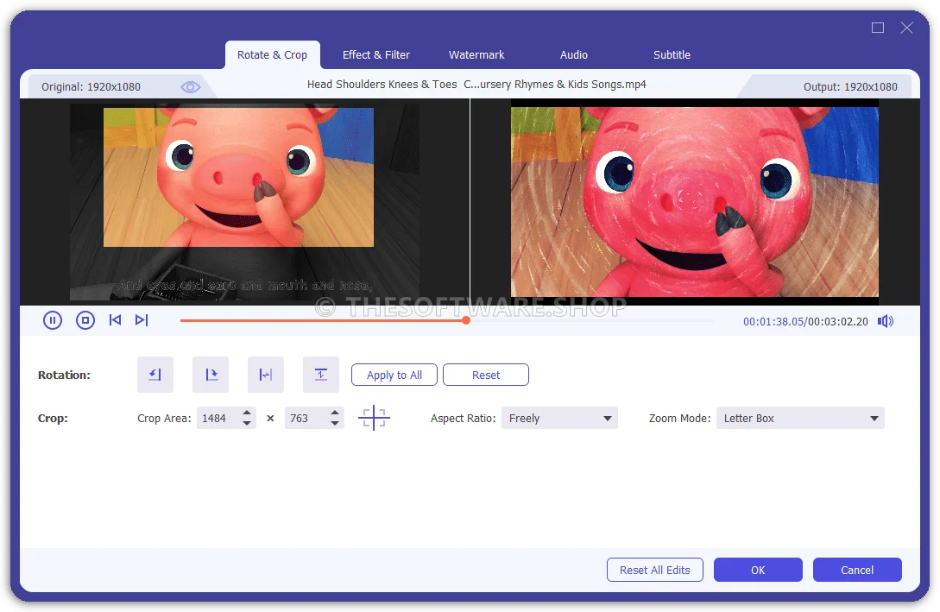Screen dimensions: 940x612
Task: Open the Subtitle tab
Action: 672,55
